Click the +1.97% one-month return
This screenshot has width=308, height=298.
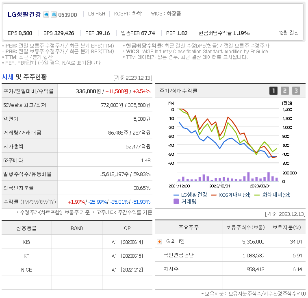pyautogui.click(x=76, y=202)
